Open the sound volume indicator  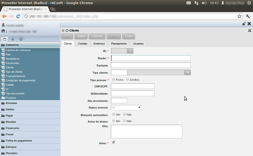click(204, 3)
